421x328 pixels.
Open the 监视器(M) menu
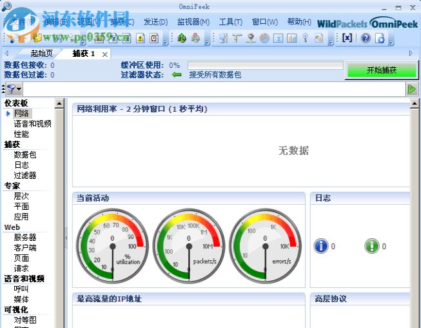click(x=193, y=22)
